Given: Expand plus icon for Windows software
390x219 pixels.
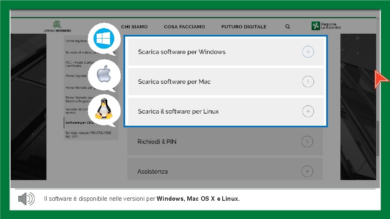Looking at the screenshot, I should (308, 52).
